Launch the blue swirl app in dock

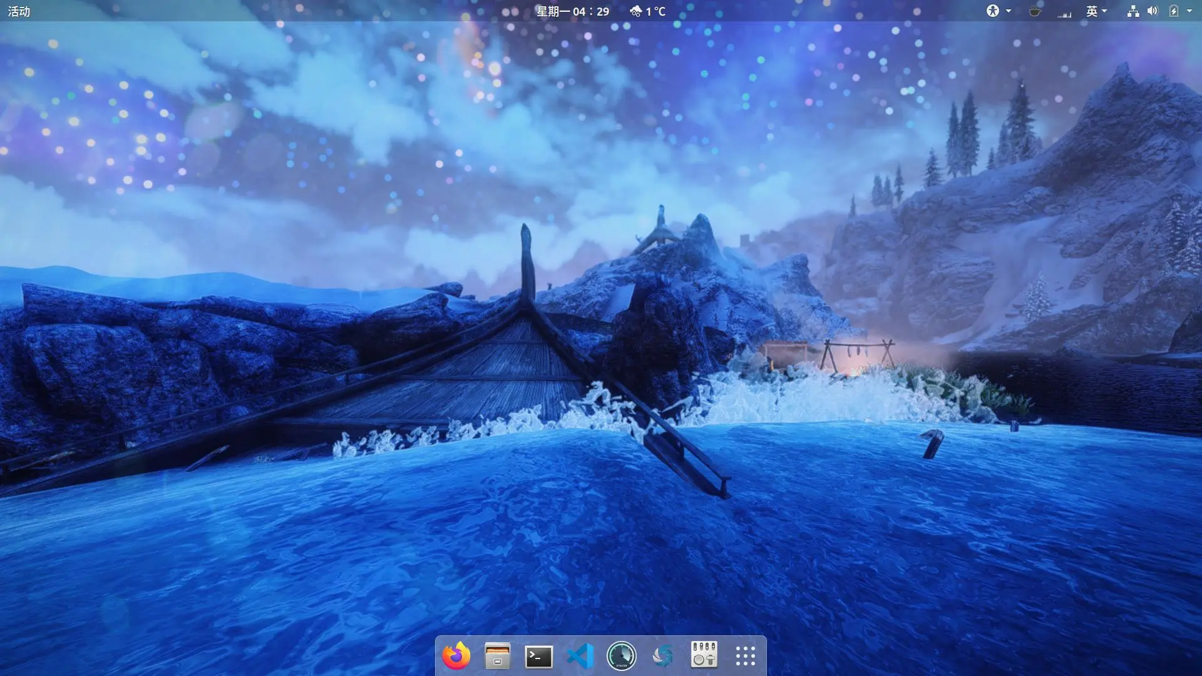click(x=662, y=656)
